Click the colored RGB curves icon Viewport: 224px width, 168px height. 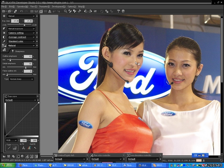pos(29,148)
